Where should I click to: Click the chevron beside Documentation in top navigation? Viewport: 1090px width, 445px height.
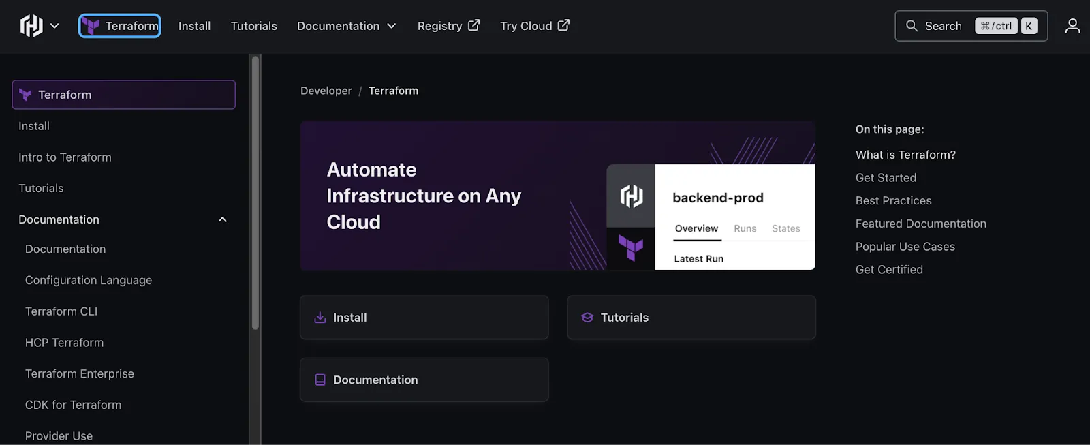click(x=392, y=26)
